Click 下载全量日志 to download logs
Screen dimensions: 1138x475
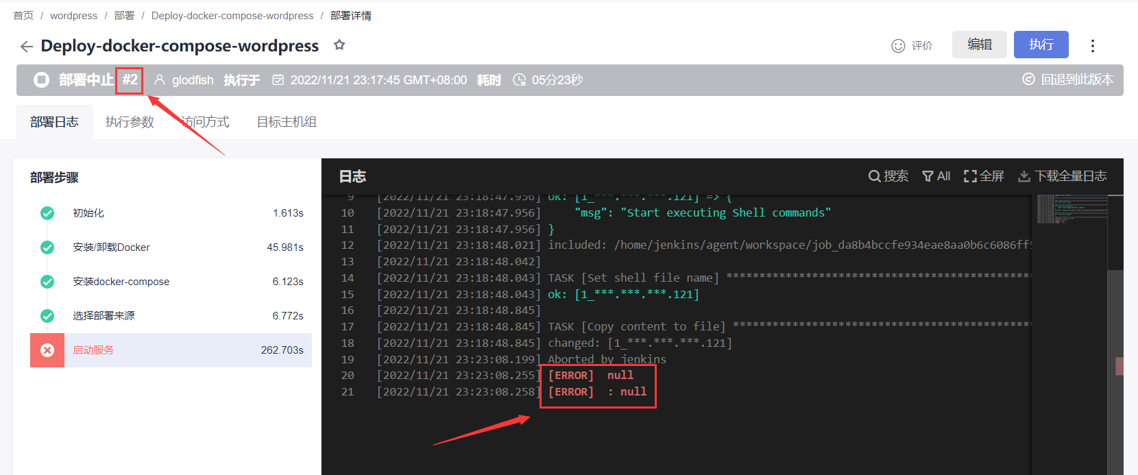click(1070, 176)
